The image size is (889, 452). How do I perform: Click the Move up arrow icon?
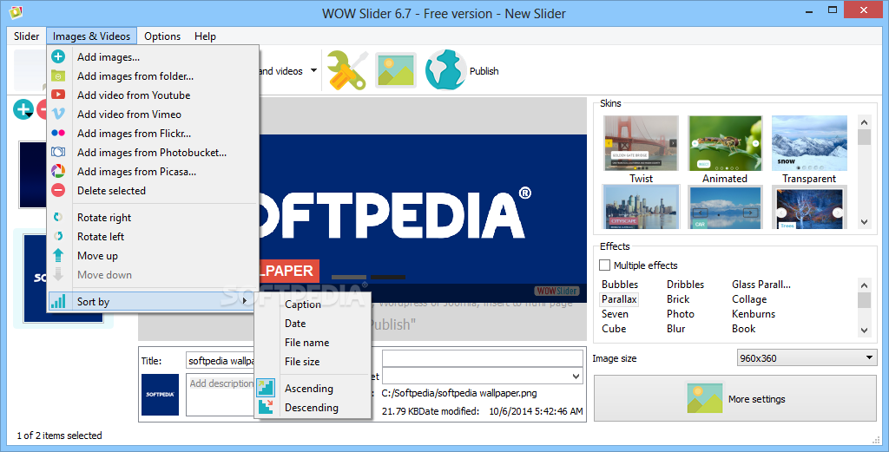point(58,255)
